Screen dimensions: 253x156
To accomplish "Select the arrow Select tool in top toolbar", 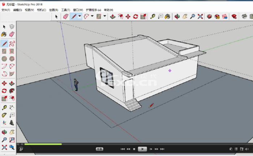I will point(56,17).
